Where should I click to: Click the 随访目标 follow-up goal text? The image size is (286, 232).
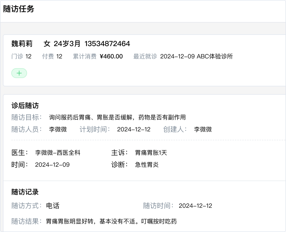tap(117, 117)
